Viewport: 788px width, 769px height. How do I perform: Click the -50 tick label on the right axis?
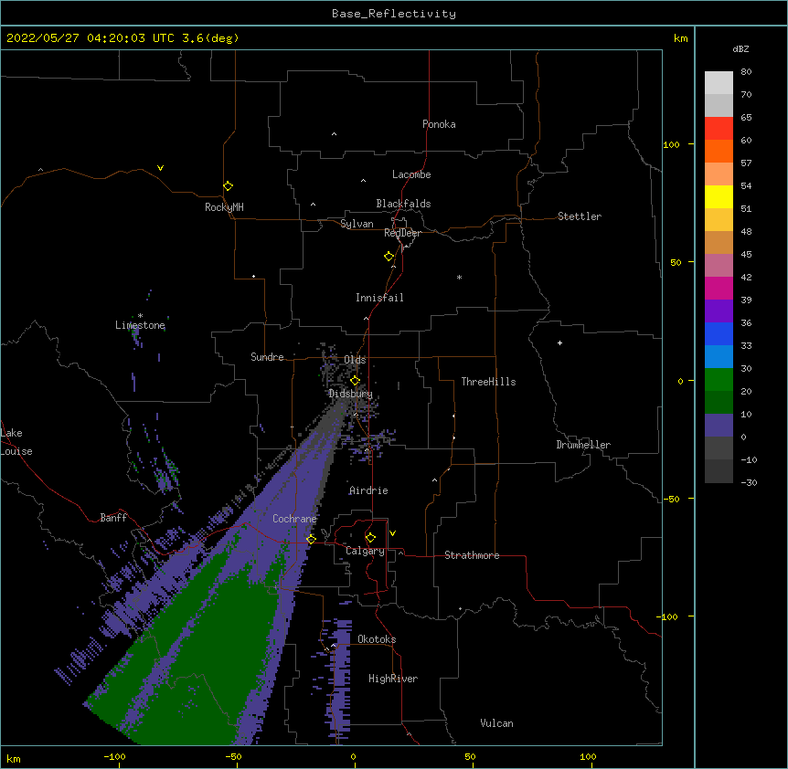click(x=671, y=499)
